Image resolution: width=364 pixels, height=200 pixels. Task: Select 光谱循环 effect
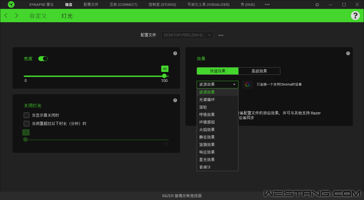tap(218, 100)
